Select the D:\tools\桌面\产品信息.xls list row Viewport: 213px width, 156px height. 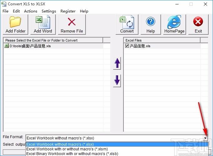pos(53,46)
